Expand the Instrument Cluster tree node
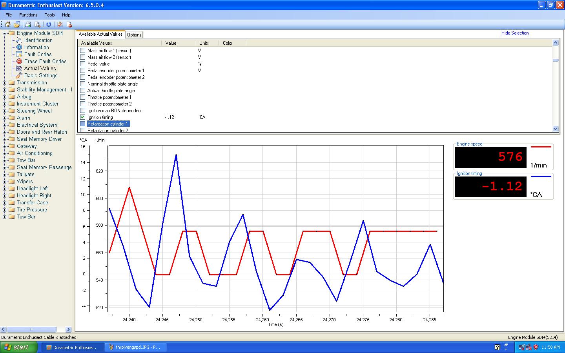Viewport: 565px width, 353px height. (5, 104)
